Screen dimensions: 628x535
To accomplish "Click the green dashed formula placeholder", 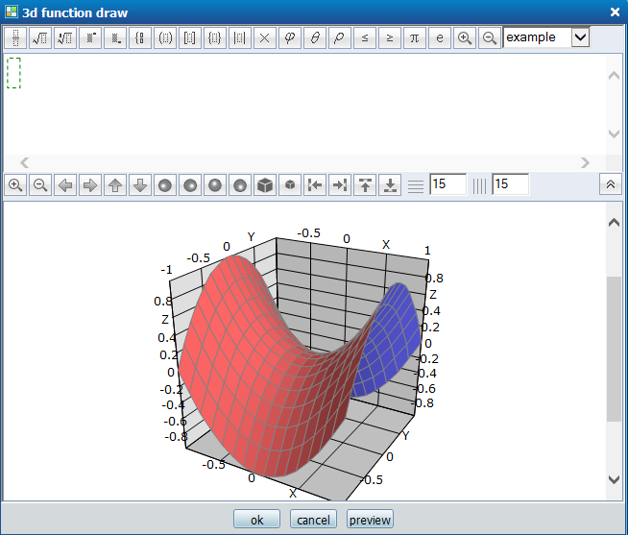I will coord(13,73).
